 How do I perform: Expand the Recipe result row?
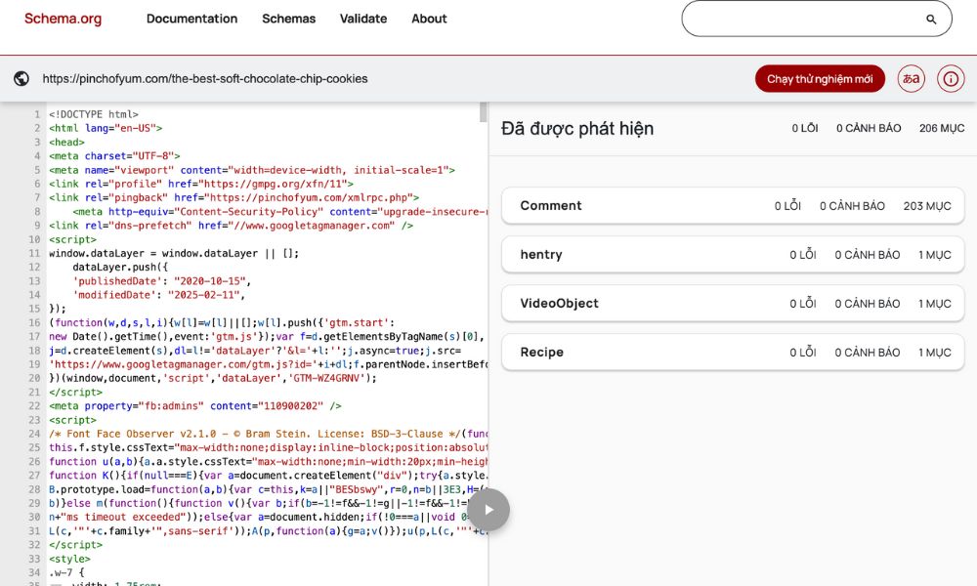732,353
